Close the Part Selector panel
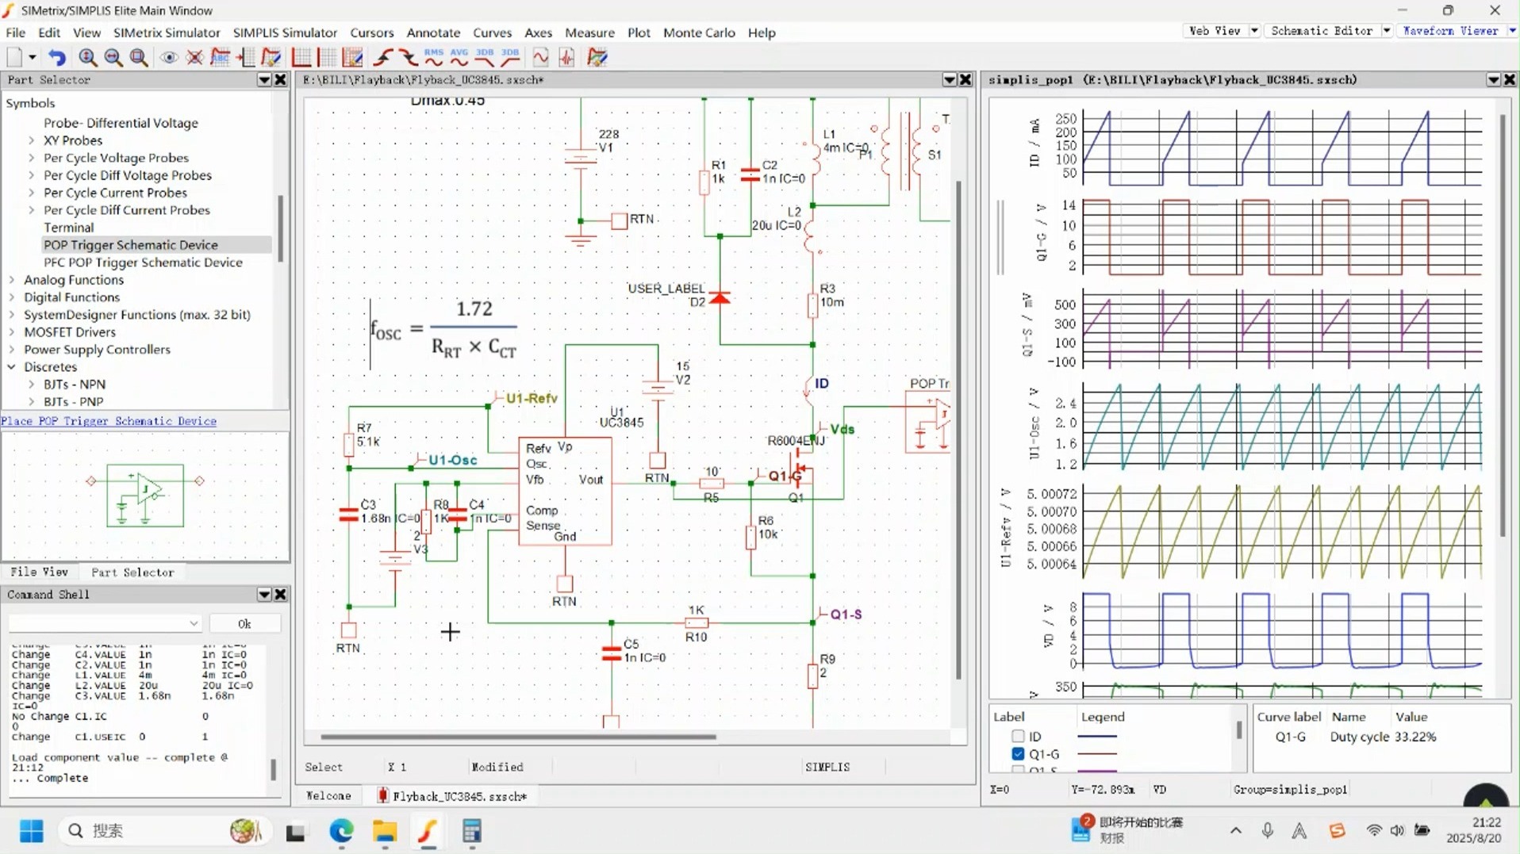This screenshot has height=854, width=1520. 280,80
